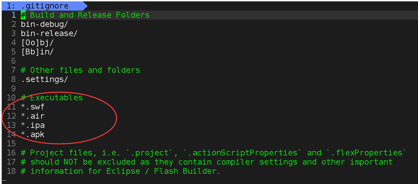
Task: Click the tilde marking end of buffer
Action: 4,180
